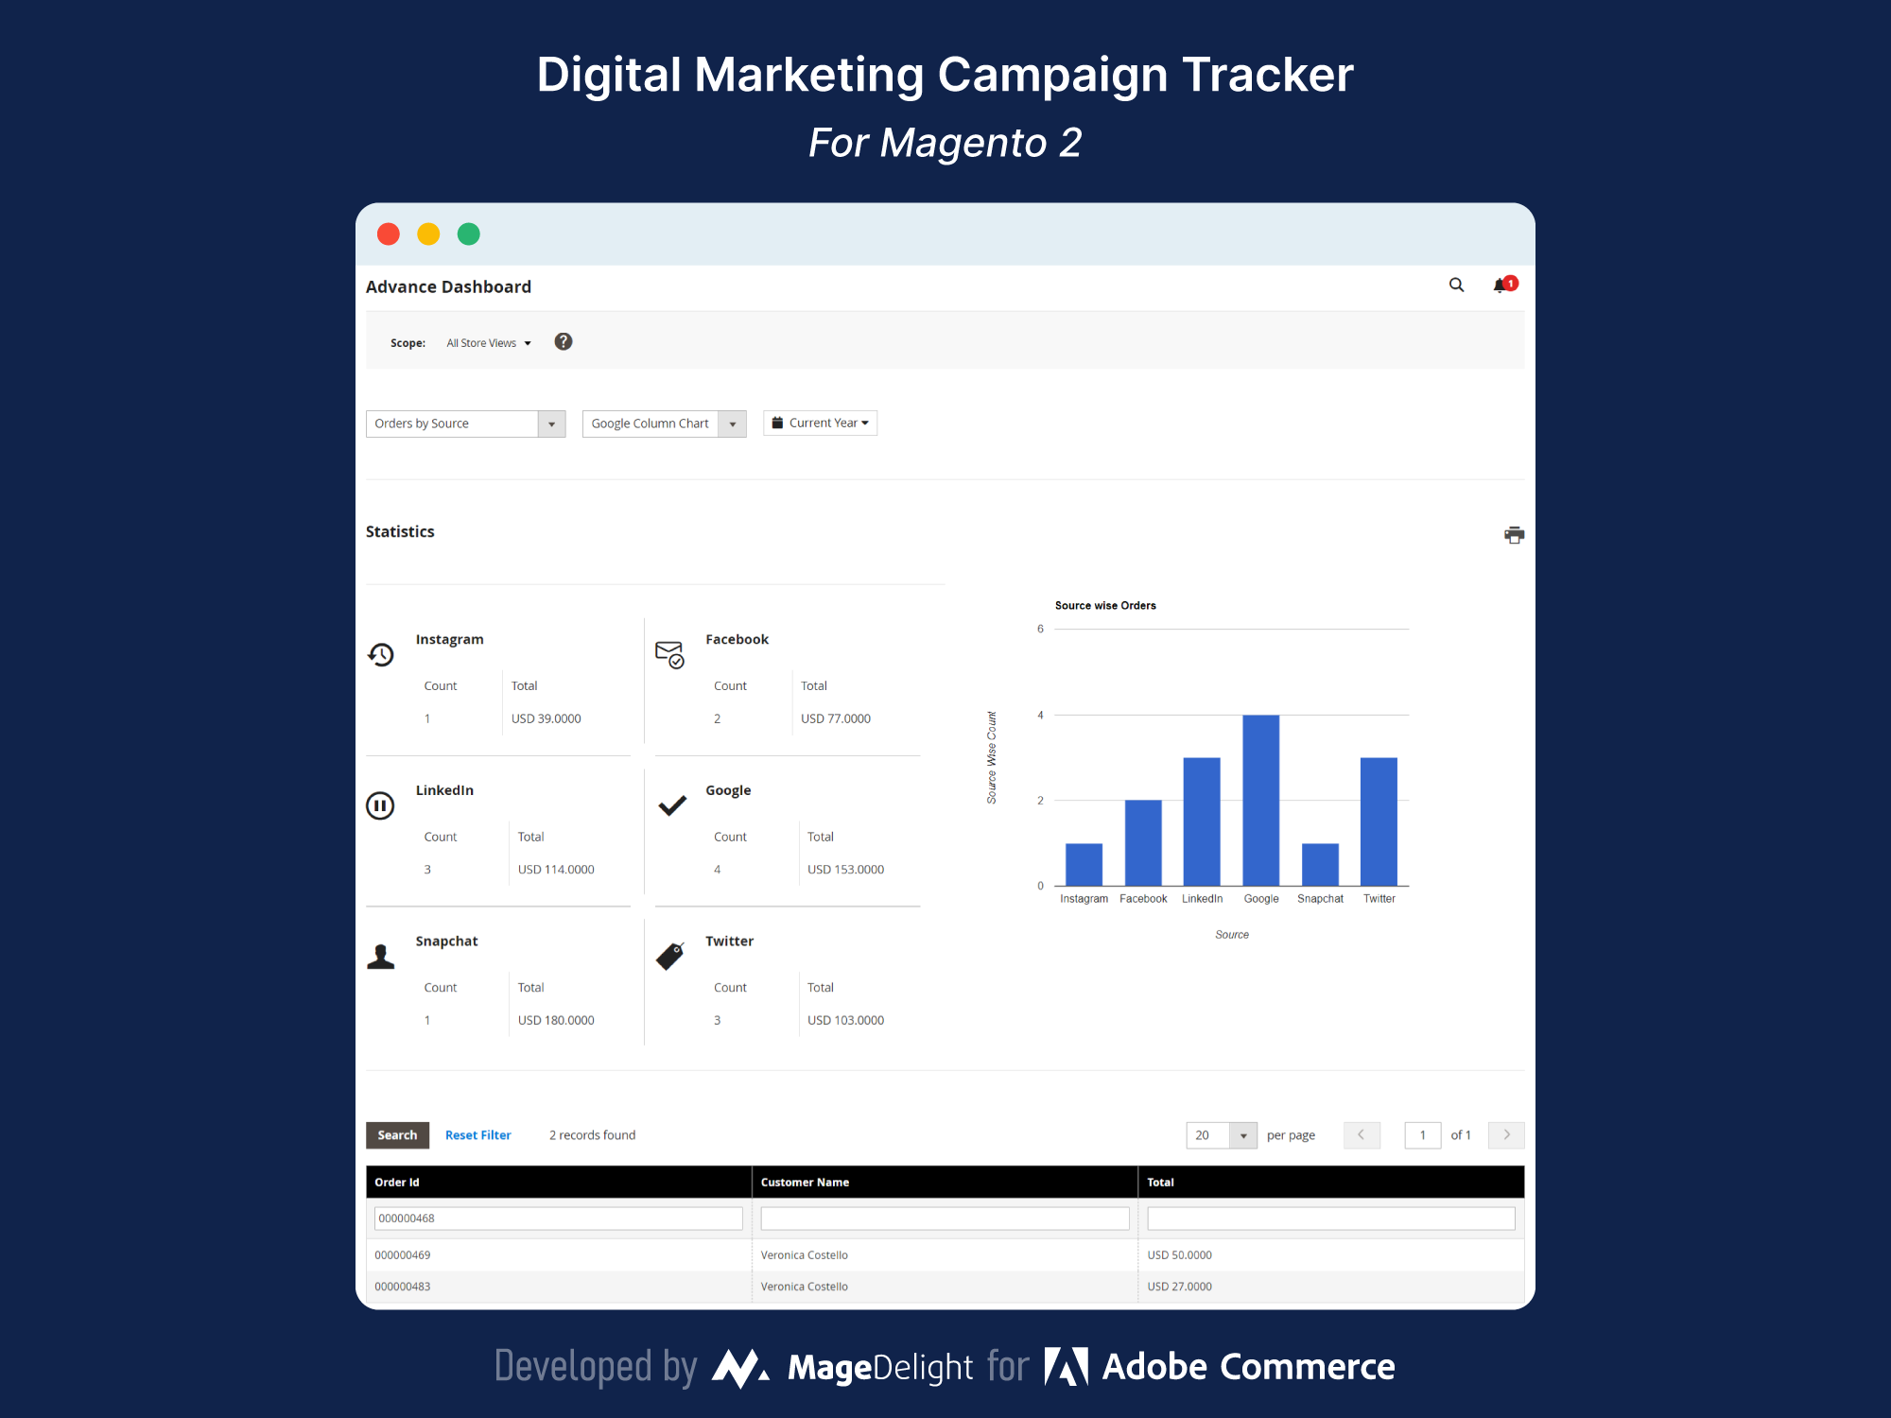This screenshot has width=1891, height=1418.
Task: Click order row 000000469 Veronica Costello
Action: [x=943, y=1254]
